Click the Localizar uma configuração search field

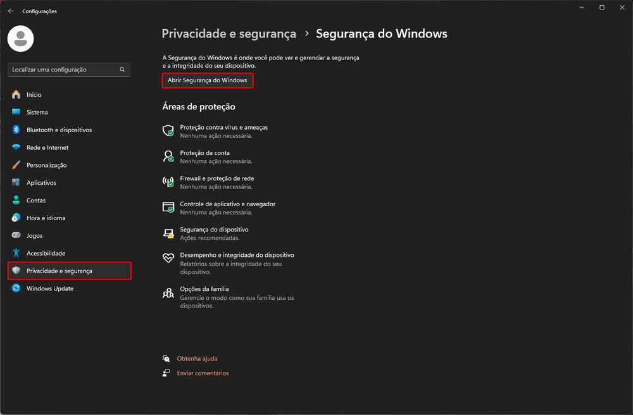point(63,70)
